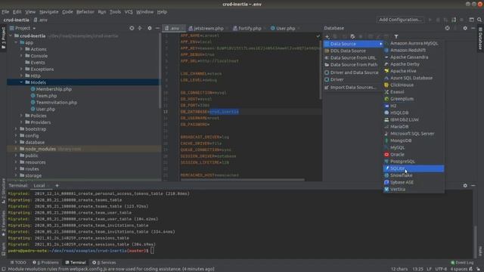Screen dimensions: 484x272
Task: Click locate file icon in Project panel
Action: pos(132,28)
